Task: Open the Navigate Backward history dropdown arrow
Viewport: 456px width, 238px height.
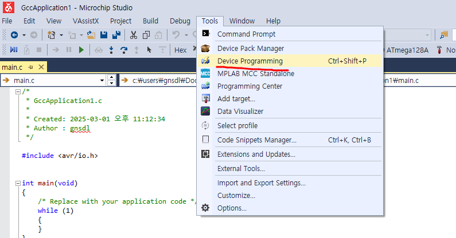Action: click(x=24, y=35)
